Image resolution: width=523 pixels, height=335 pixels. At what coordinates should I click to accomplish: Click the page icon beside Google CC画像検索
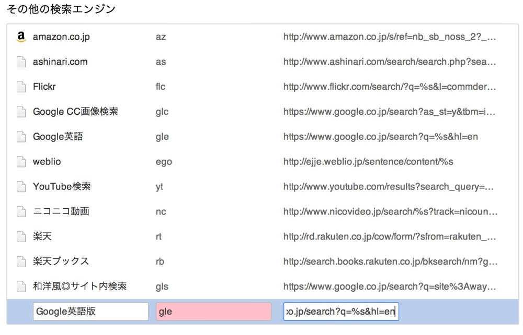coord(21,112)
